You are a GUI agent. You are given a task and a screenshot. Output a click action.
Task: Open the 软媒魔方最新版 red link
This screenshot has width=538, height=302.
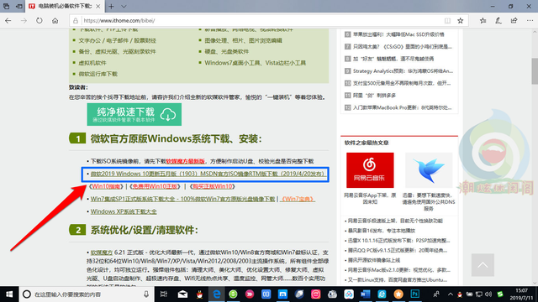click(x=185, y=161)
